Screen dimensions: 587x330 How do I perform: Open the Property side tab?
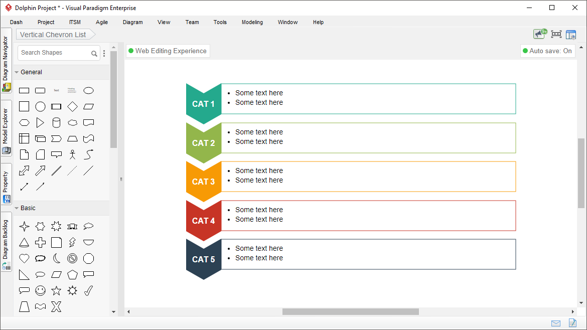(x=6, y=184)
